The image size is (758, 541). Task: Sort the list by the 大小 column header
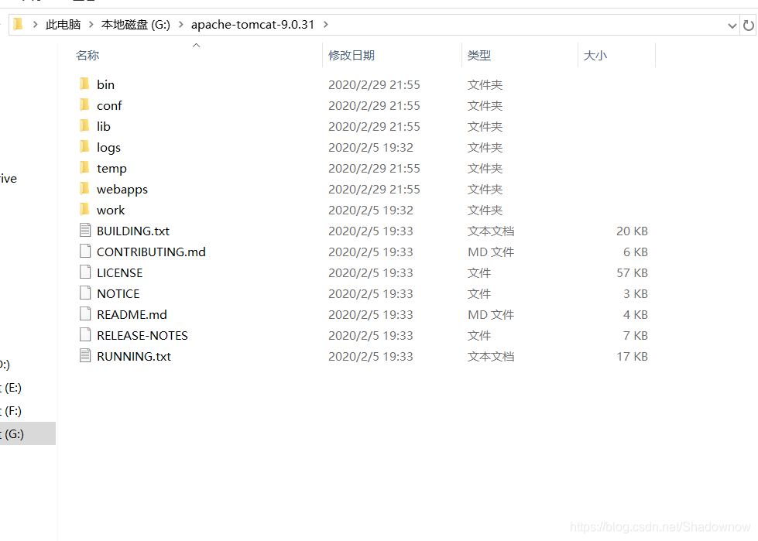(x=595, y=55)
